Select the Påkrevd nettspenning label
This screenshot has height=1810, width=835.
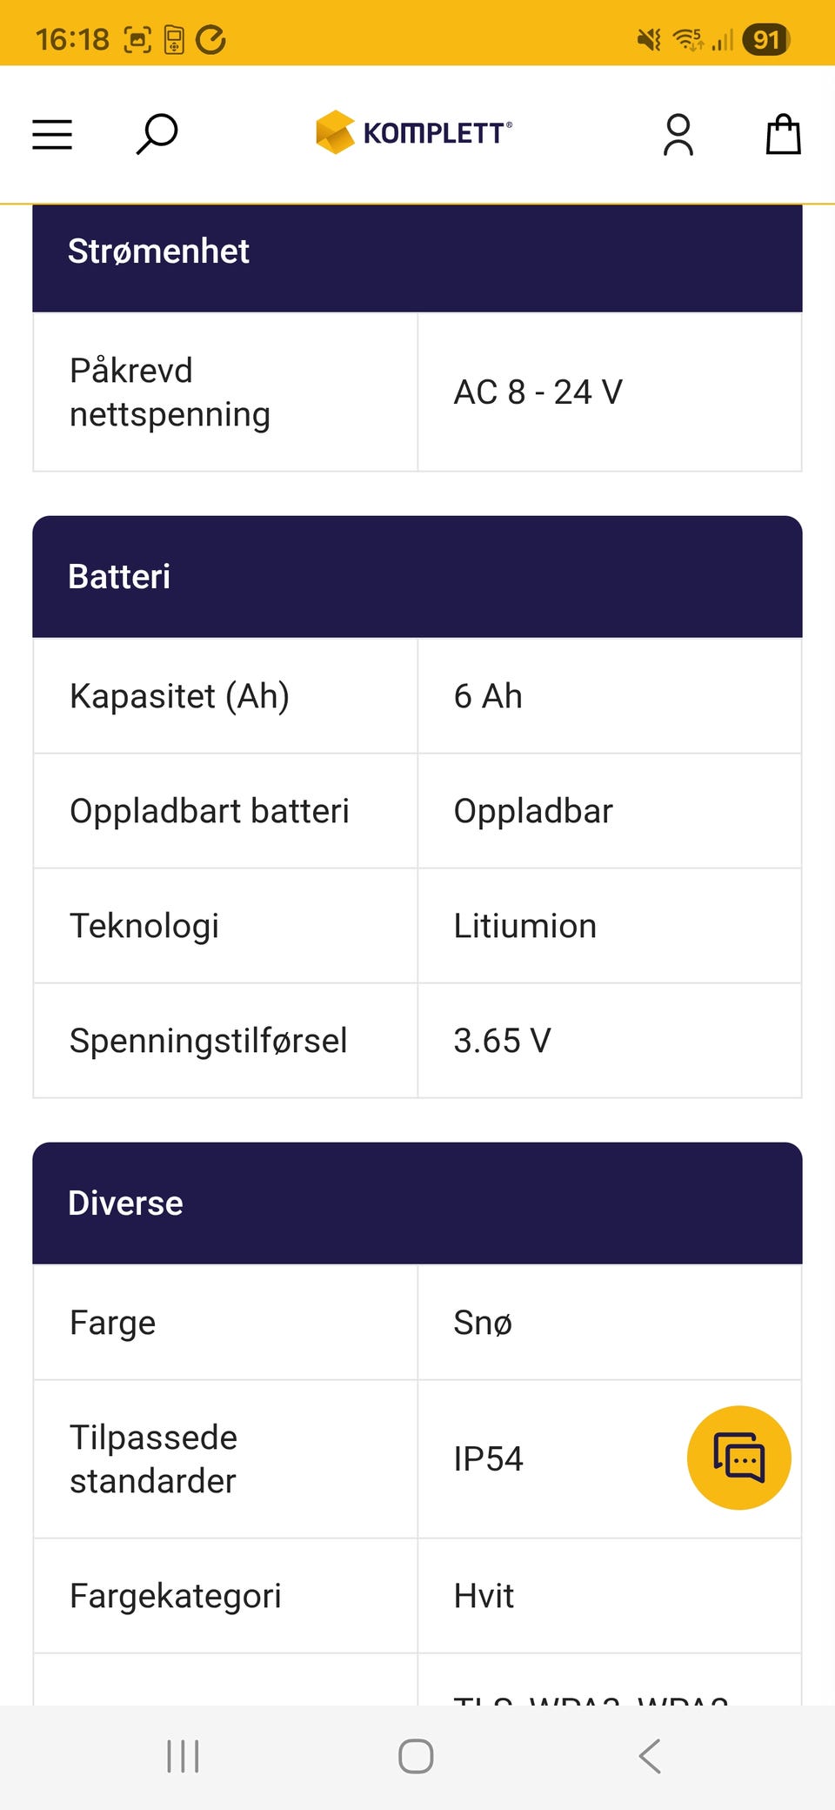(170, 392)
